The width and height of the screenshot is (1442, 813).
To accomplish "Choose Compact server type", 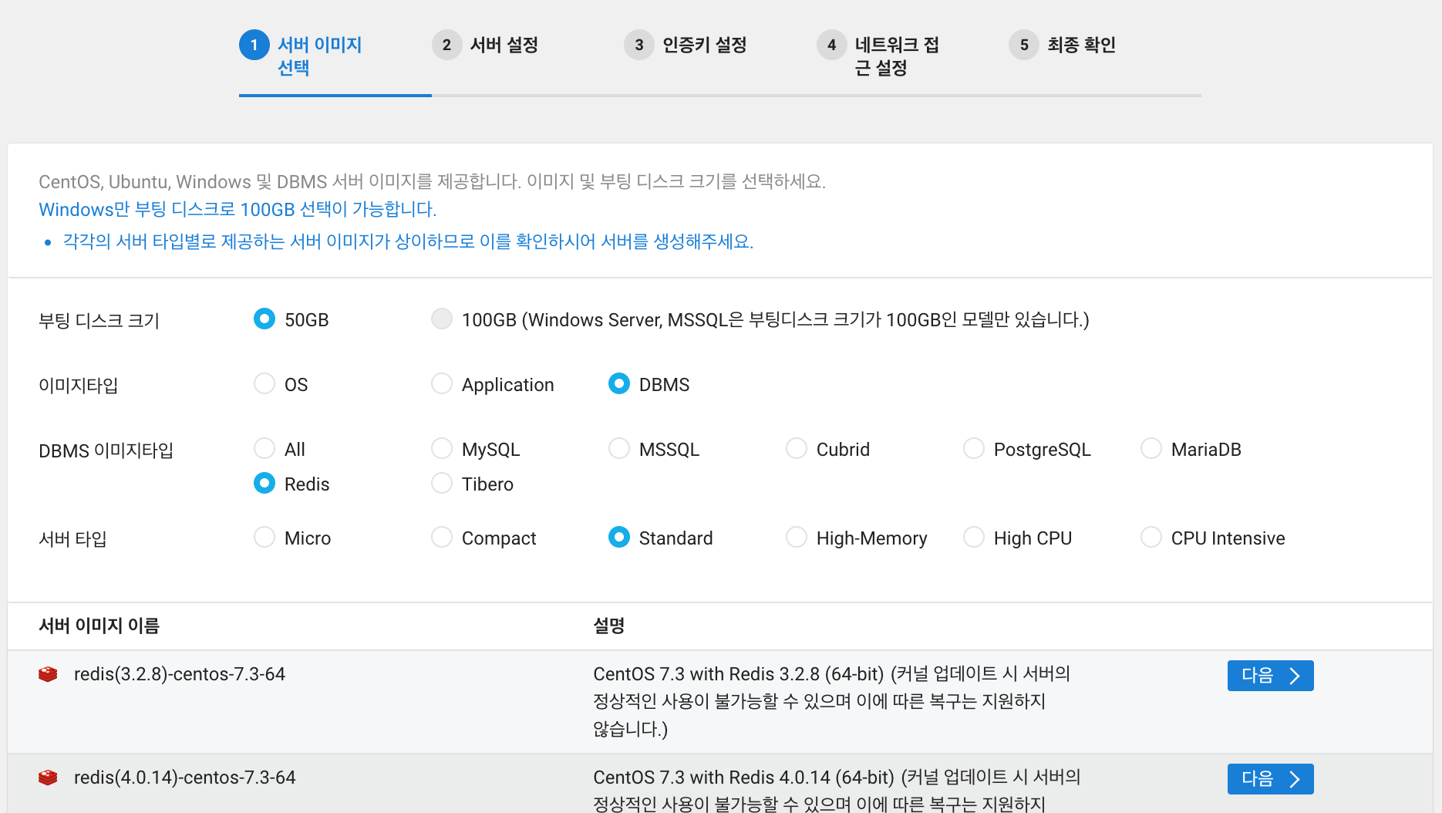I will [x=442, y=537].
